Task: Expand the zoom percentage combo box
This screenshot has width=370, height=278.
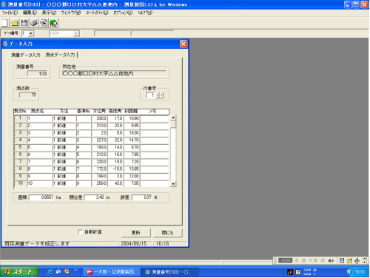Action: click(x=76, y=33)
